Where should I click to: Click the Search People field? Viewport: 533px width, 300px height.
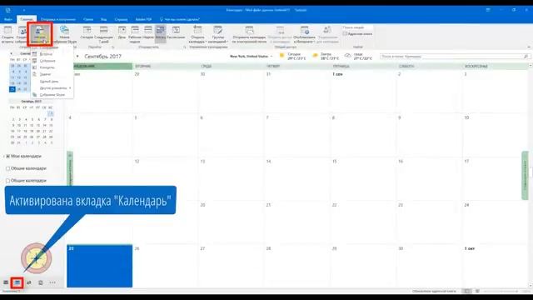pos(357,27)
